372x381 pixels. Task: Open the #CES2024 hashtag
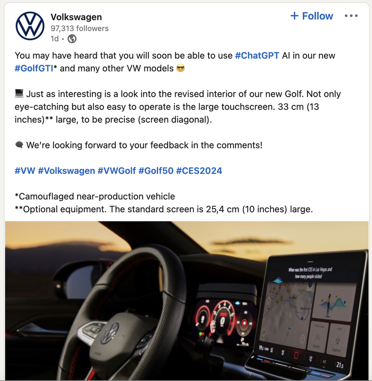click(x=199, y=170)
